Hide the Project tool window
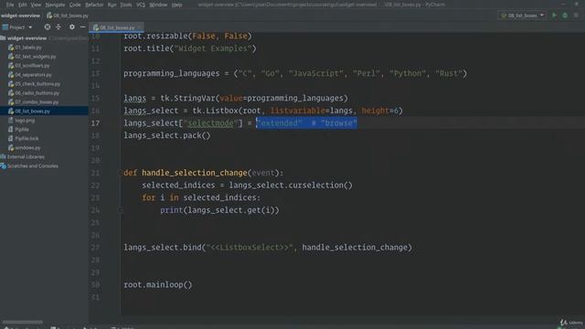Viewport: 585px width, 329px height. point(82,27)
